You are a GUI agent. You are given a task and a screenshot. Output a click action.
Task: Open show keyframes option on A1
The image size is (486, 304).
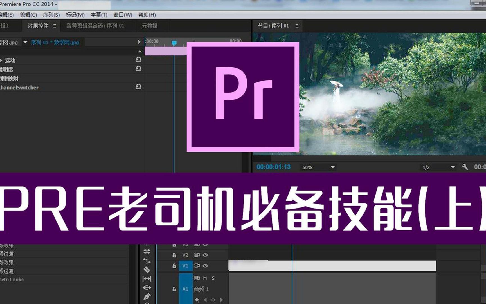tap(197, 300)
